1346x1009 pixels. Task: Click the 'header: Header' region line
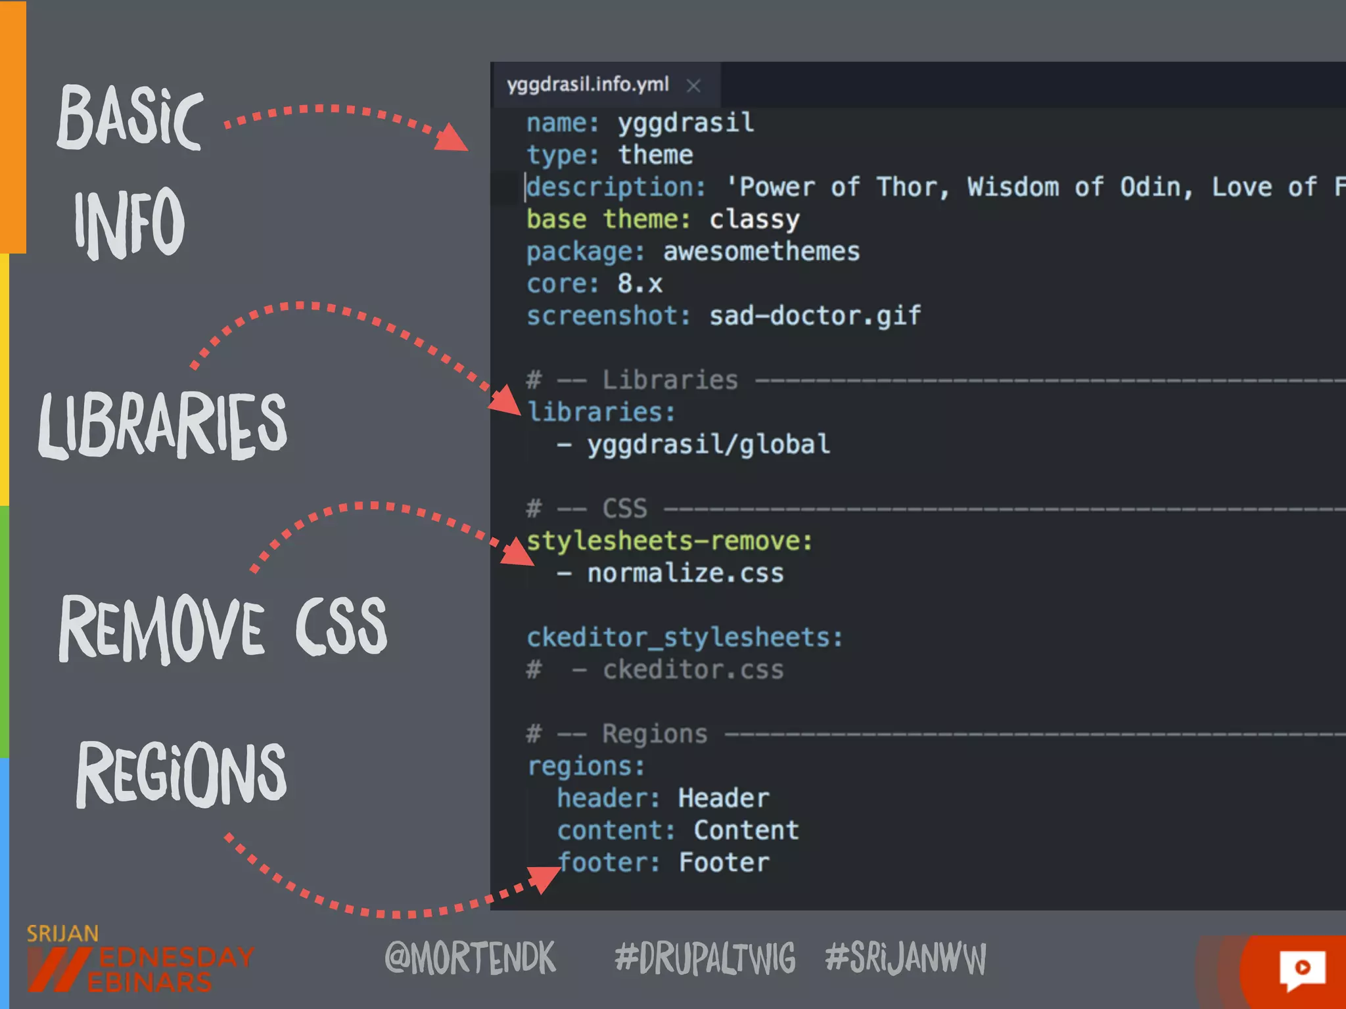pos(662,798)
